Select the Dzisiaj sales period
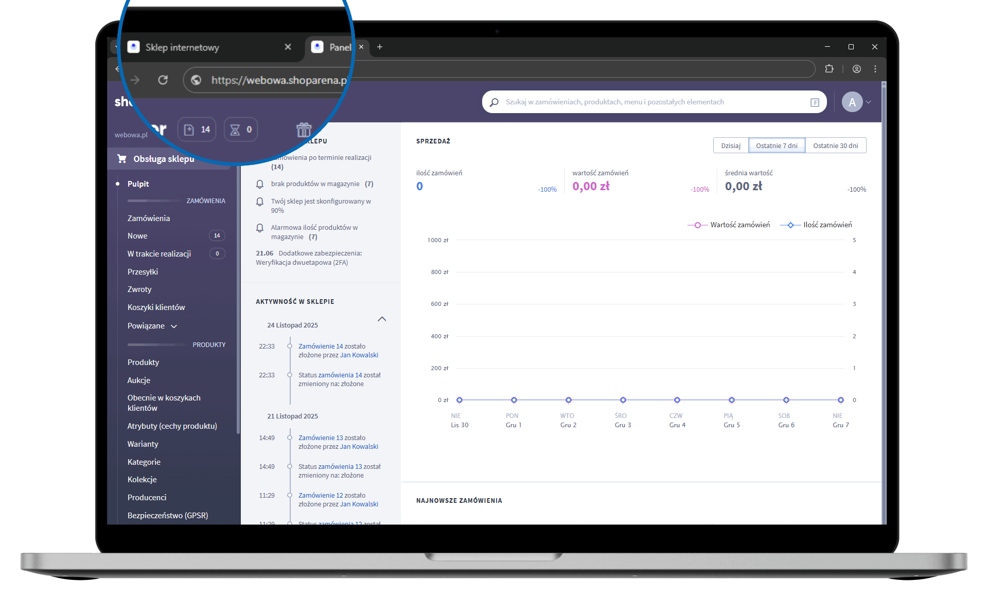988x601 pixels. [730, 145]
